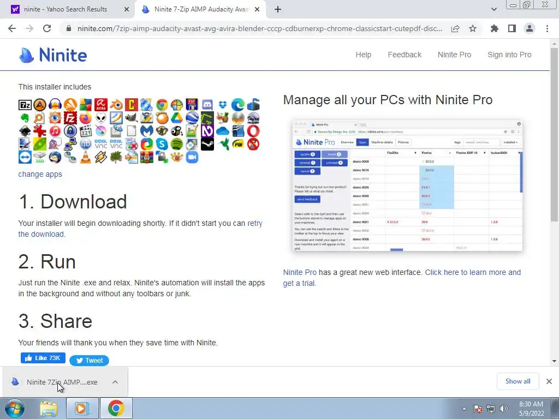Click the iTunes music note icon
The height and width of the screenshot is (419, 559).
click(x=55, y=131)
